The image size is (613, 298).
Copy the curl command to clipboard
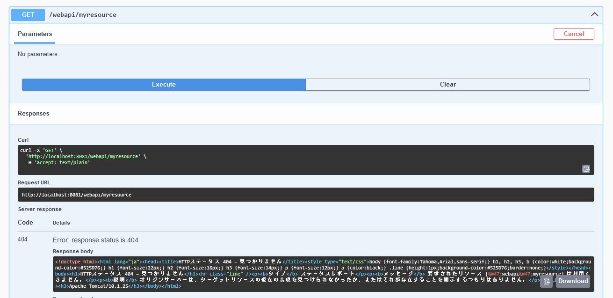(x=586, y=169)
